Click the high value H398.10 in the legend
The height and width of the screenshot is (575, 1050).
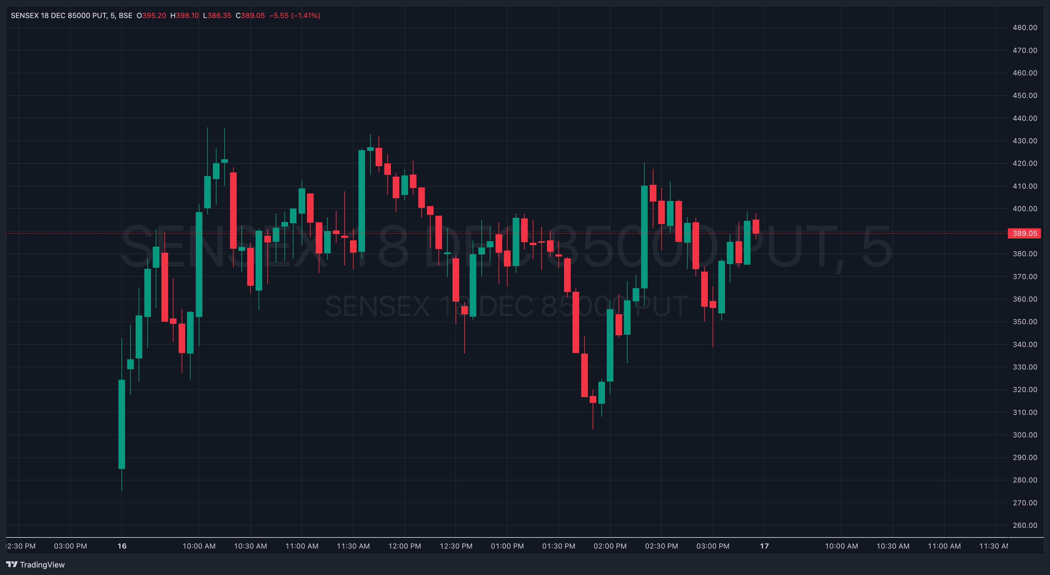tap(184, 16)
